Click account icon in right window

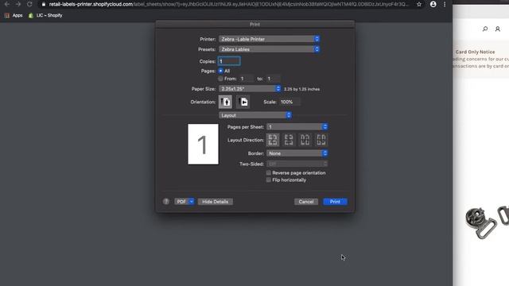click(498, 29)
